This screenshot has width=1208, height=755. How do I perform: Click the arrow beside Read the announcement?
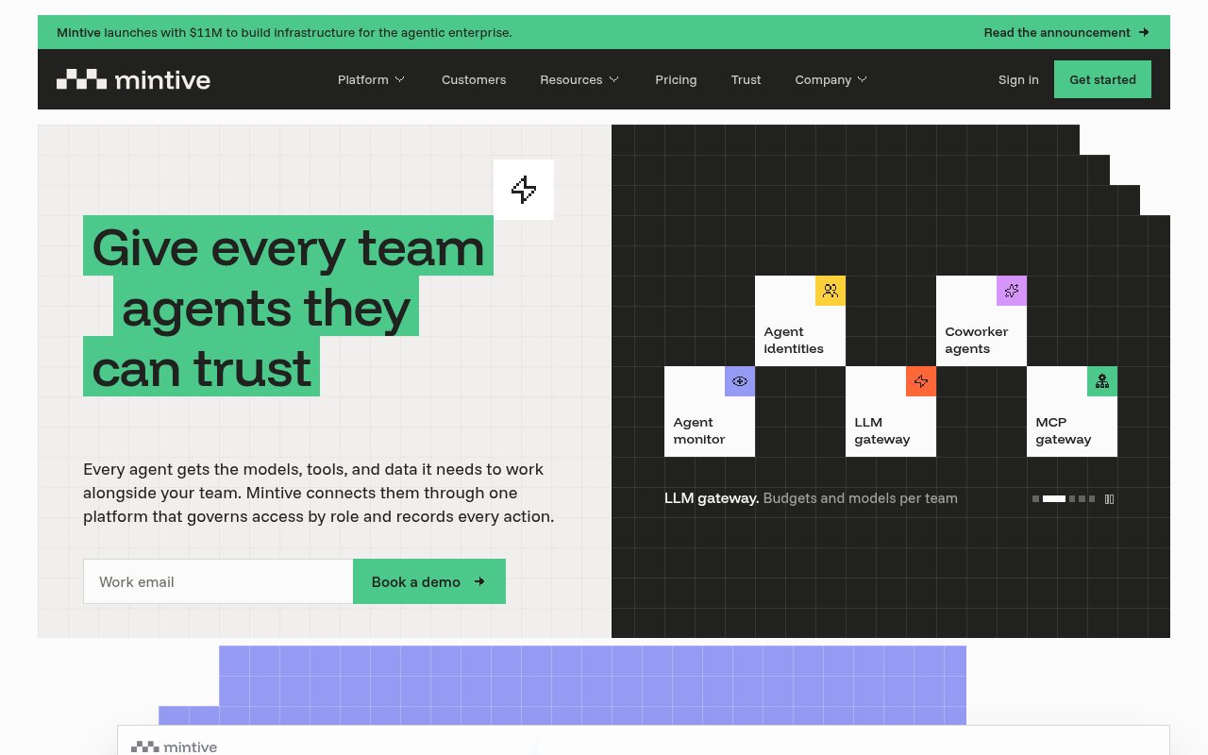(1144, 32)
